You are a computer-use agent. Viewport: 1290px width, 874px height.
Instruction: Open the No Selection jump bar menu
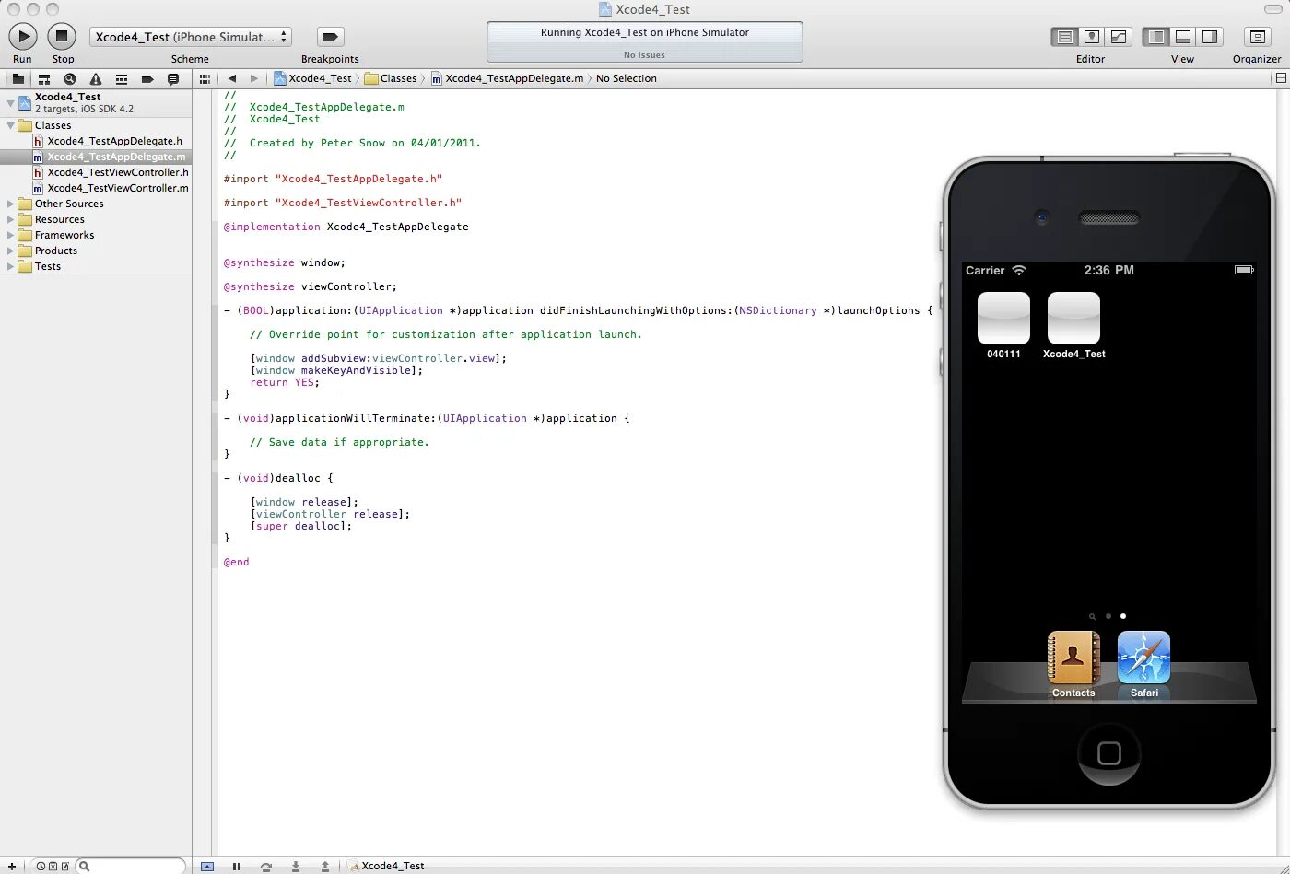[627, 78]
